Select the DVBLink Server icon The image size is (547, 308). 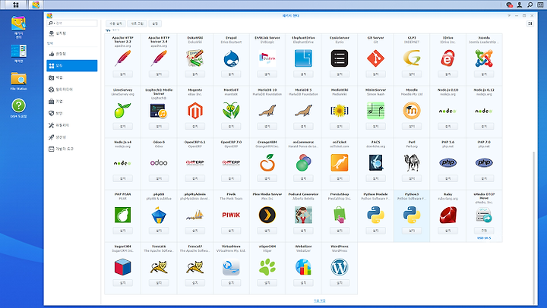pos(267,58)
